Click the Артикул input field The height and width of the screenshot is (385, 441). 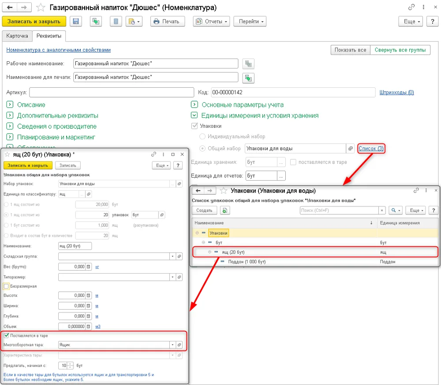[x=112, y=92]
